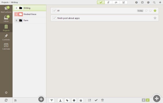Click the green 2 counter badge
Image resolution: width=163 pixels, height=103 pixels.
148,100
